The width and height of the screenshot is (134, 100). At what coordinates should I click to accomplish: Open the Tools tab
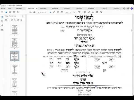pyautogui.click(x=9, y=8)
